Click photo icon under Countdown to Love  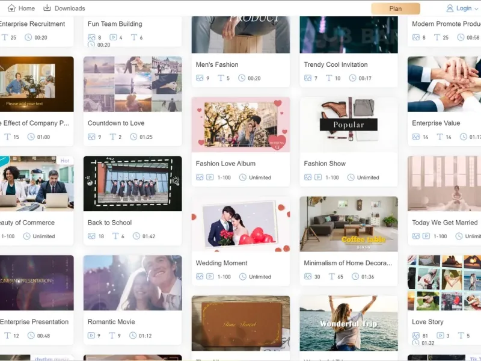pyautogui.click(x=91, y=137)
